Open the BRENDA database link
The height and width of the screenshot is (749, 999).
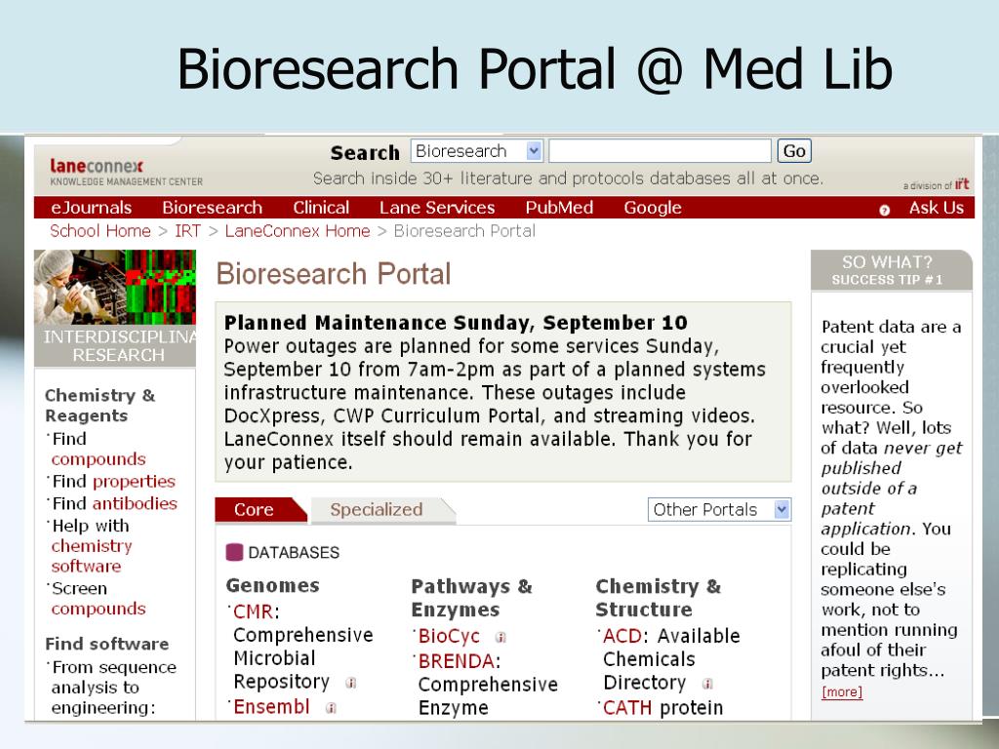click(x=457, y=662)
